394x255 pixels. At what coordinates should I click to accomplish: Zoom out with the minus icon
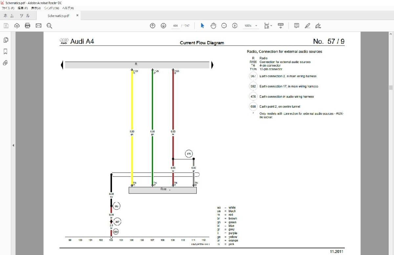(224, 26)
